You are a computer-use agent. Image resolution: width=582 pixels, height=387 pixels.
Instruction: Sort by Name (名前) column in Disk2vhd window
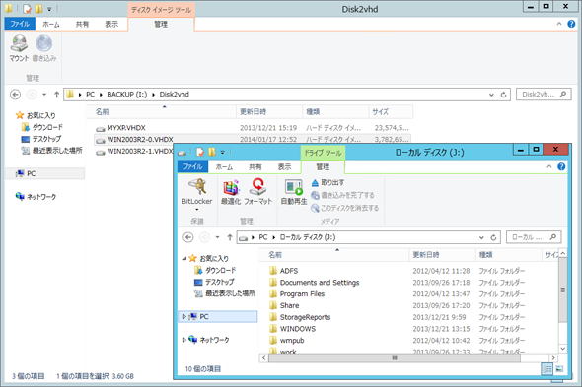coord(161,111)
